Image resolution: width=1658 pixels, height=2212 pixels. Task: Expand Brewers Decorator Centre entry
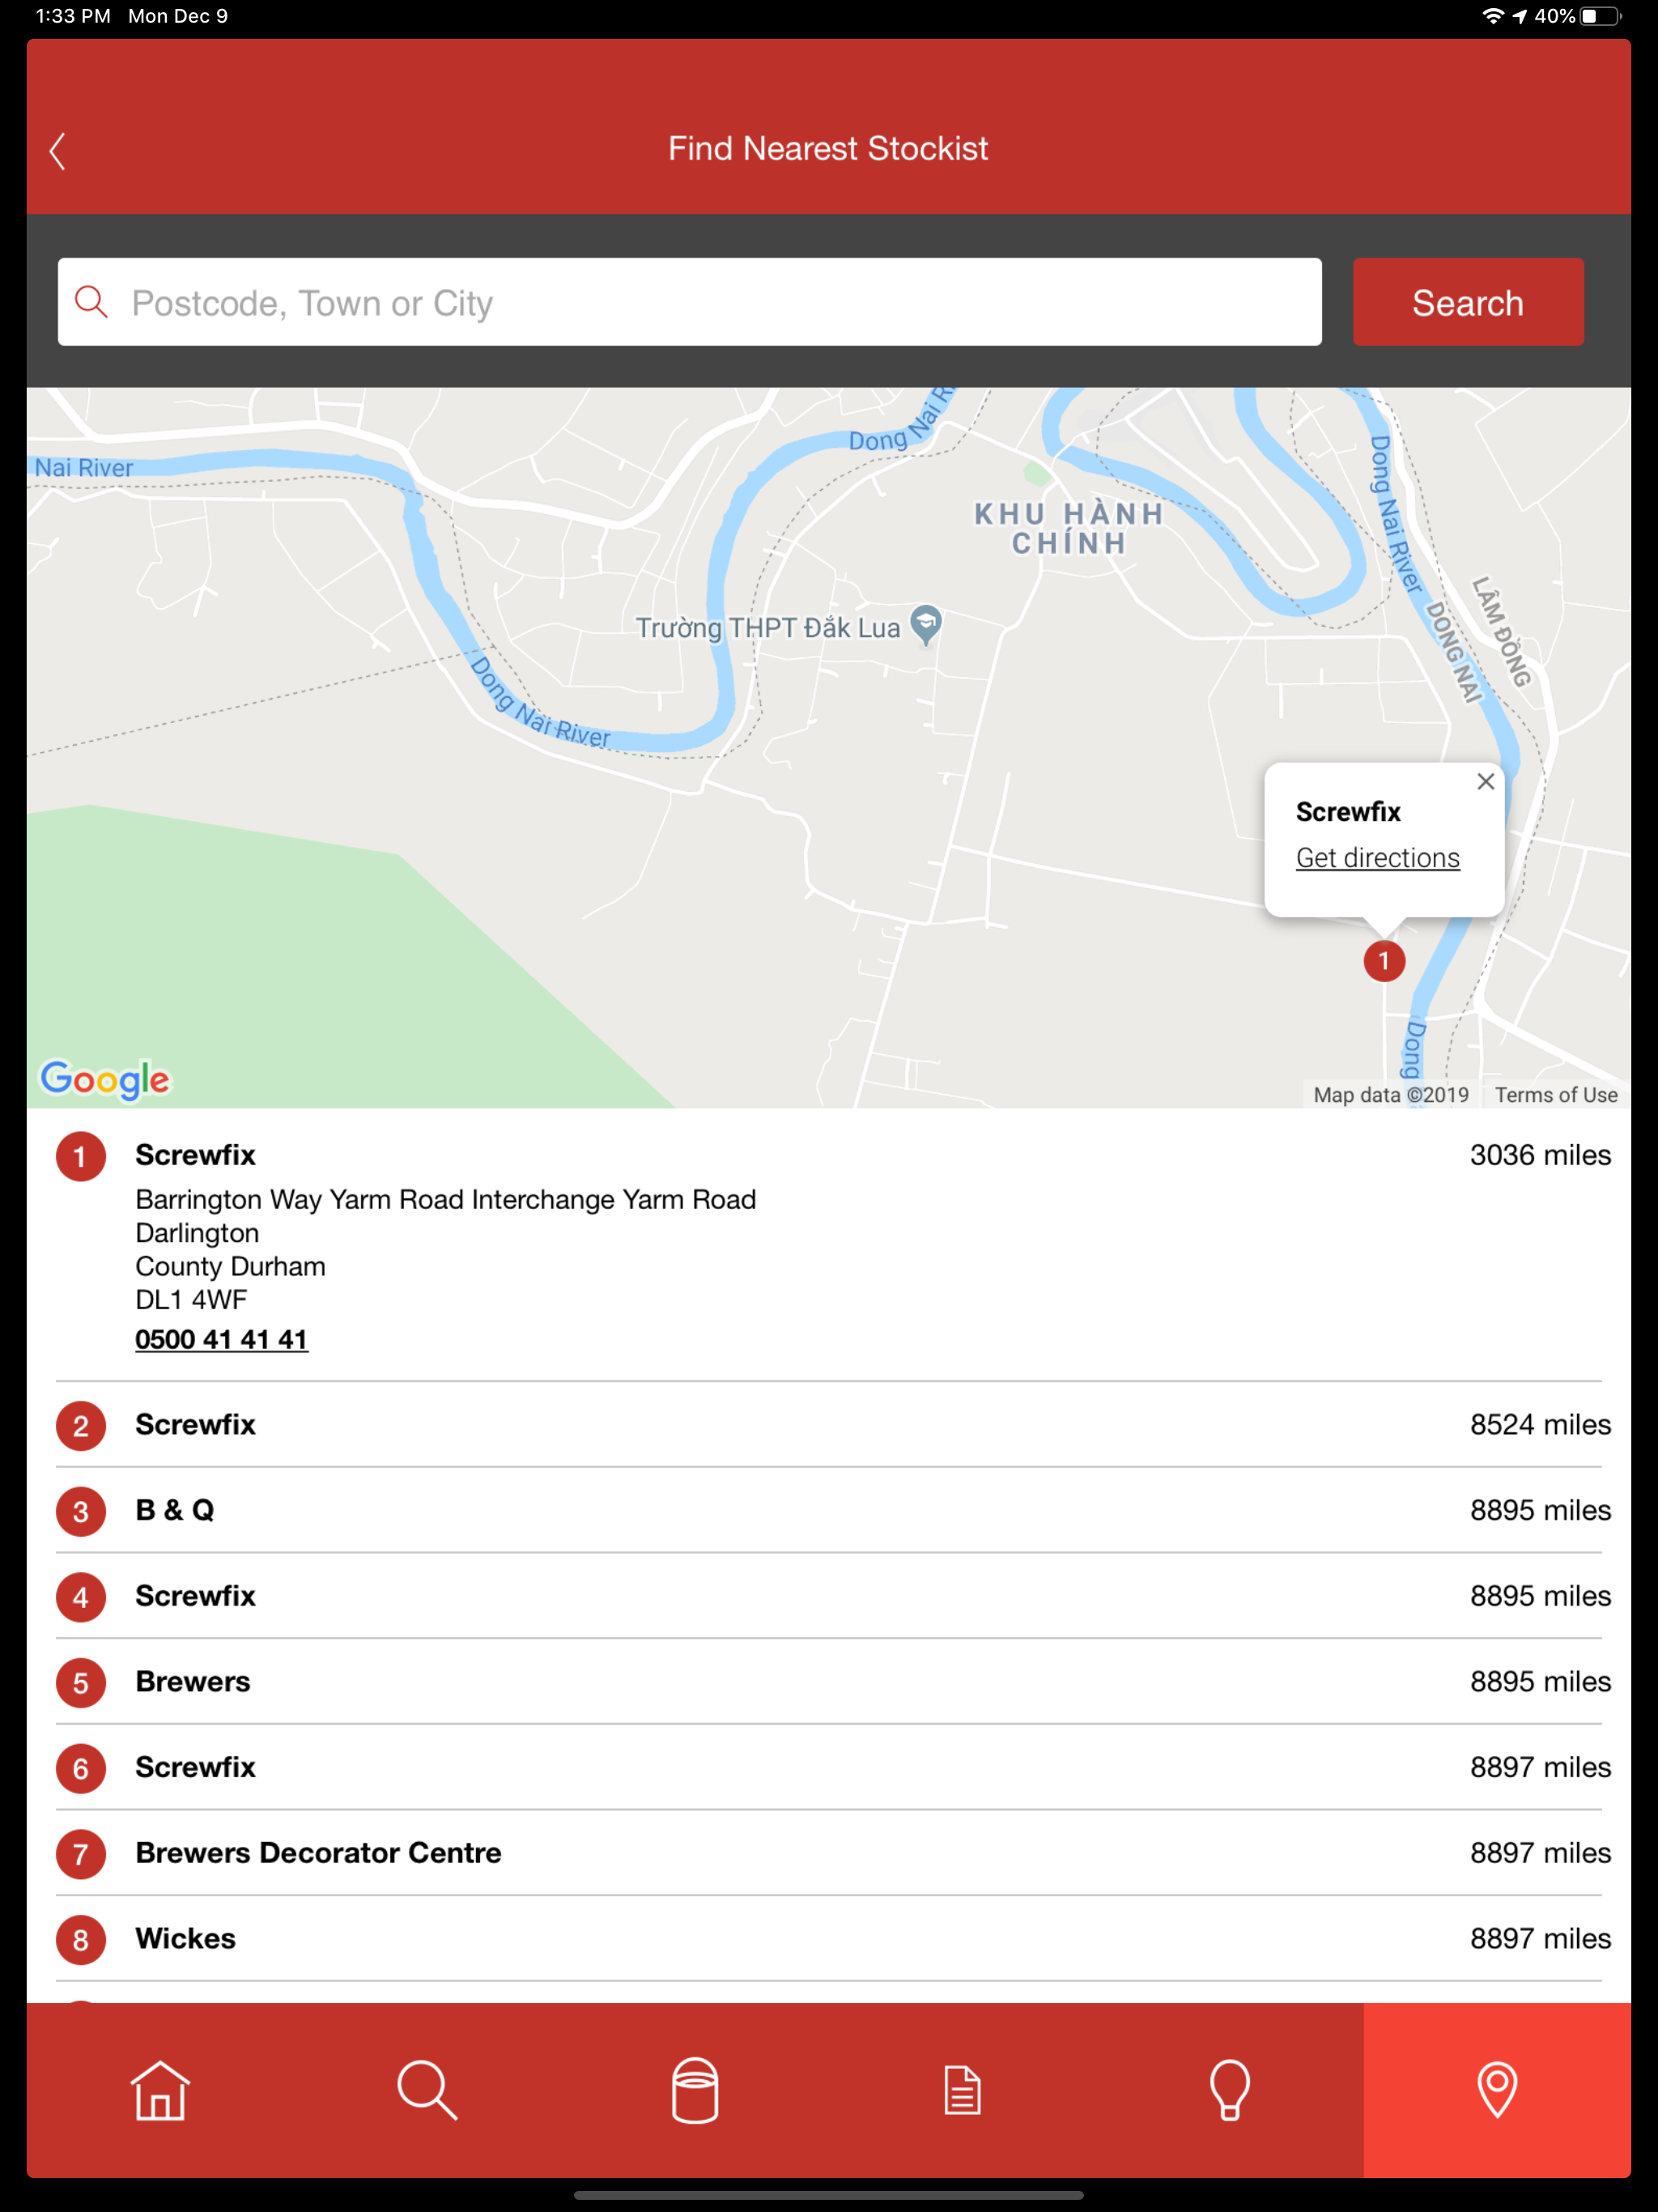point(829,1853)
